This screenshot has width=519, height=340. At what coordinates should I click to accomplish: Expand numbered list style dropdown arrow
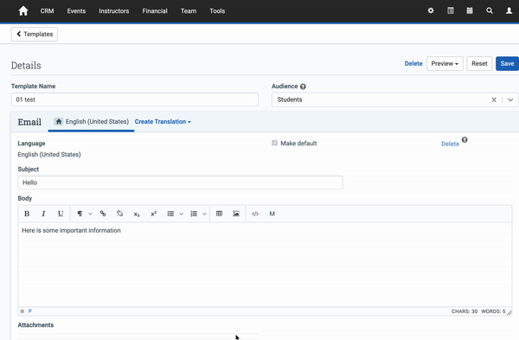[x=204, y=214]
